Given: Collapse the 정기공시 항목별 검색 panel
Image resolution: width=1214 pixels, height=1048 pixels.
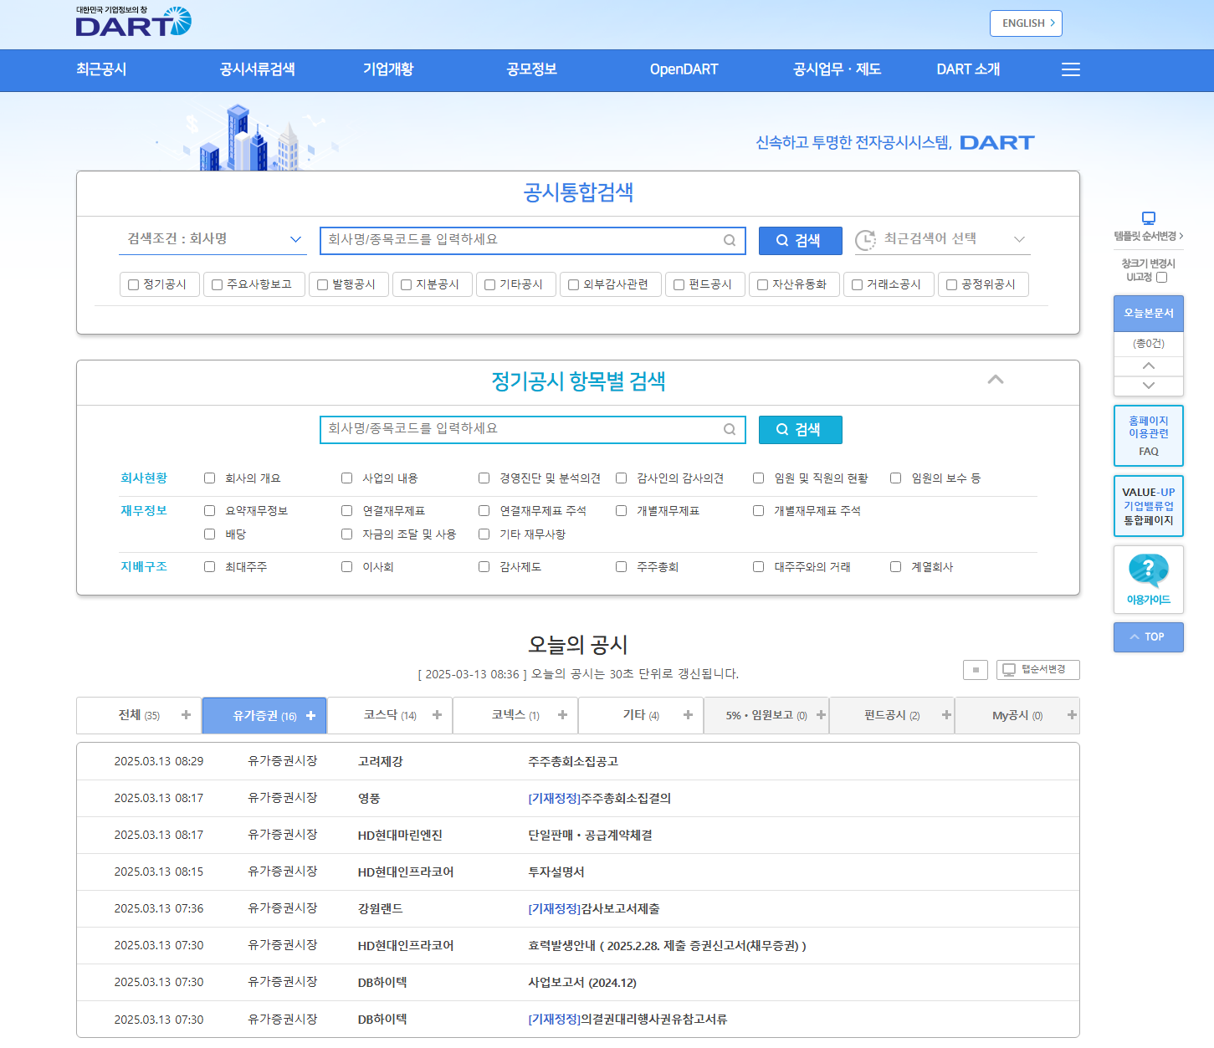Looking at the screenshot, I should click(996, 380).
